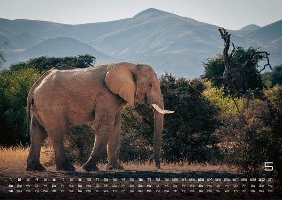Viewport: 282px width, 200px height.
Task: Choose day 14 in the calendar row
Action: [123, 179]
